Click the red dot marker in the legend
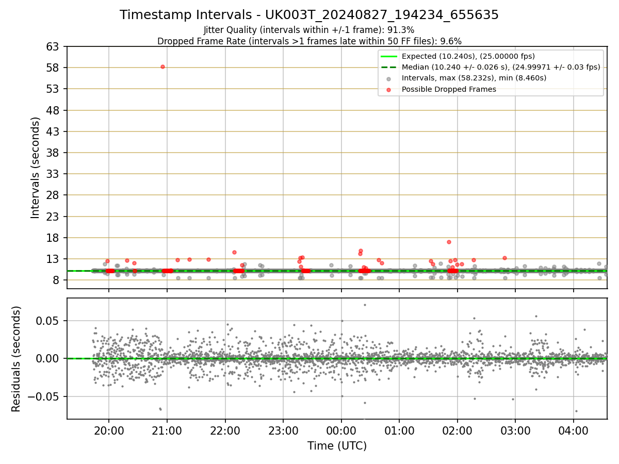 [389, 89]
